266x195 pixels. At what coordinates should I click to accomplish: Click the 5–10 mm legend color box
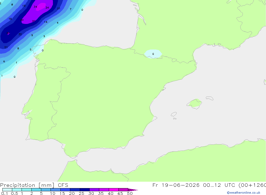[x=46, y=190]
